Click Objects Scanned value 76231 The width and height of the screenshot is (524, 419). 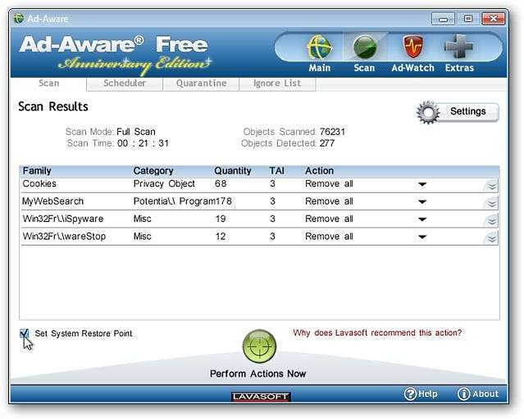click(332, 132)
